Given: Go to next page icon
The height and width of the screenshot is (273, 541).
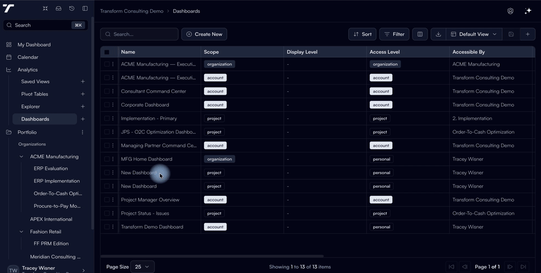Looking at the screenshot, I should tap(509, 266).
